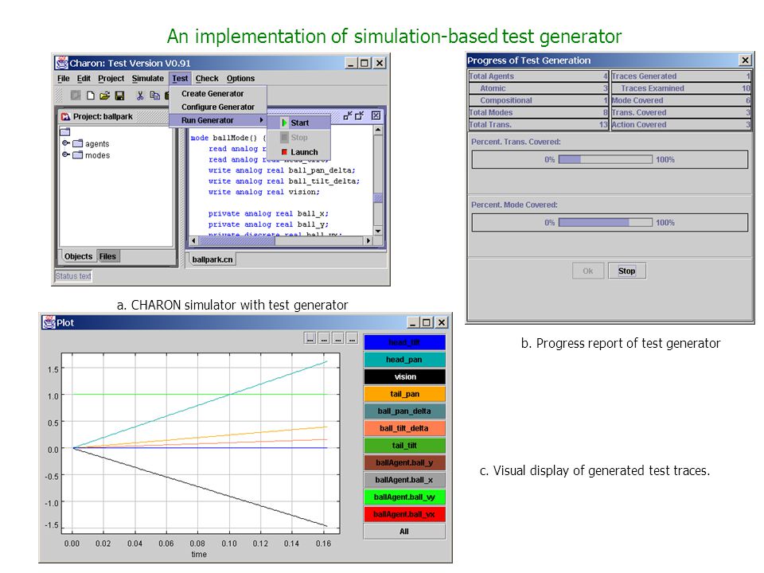This screenshot has height=573, width=764.
Task: Click the Stop button in progress dialog
Action: click(x=627, y=271)
